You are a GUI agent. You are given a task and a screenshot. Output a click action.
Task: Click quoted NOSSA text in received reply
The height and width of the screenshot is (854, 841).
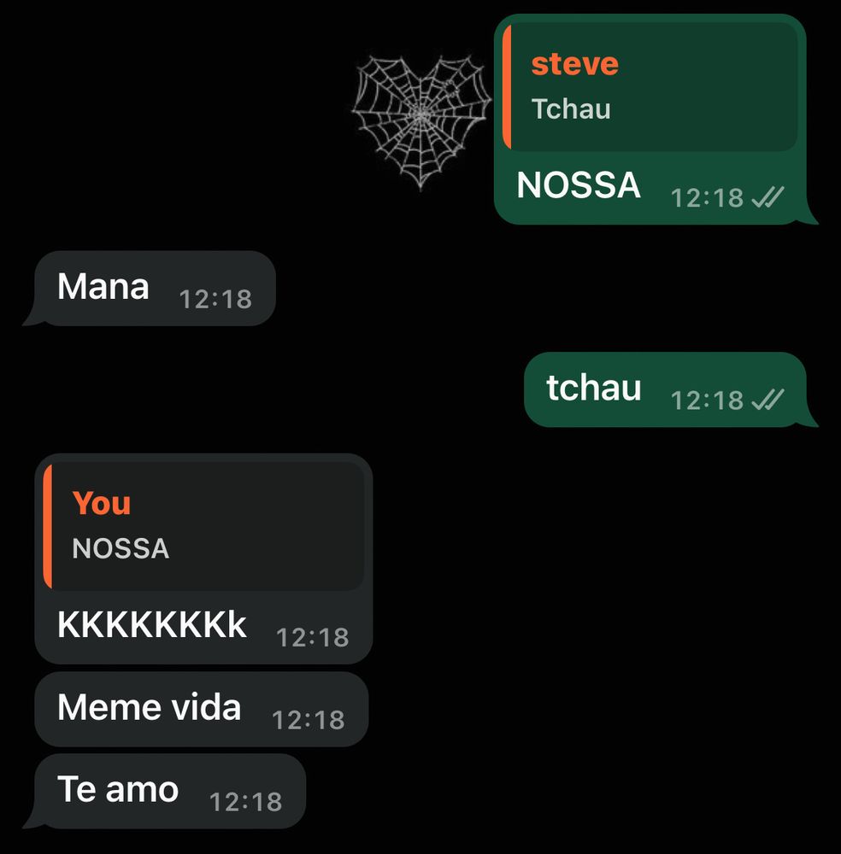point(121,548)
